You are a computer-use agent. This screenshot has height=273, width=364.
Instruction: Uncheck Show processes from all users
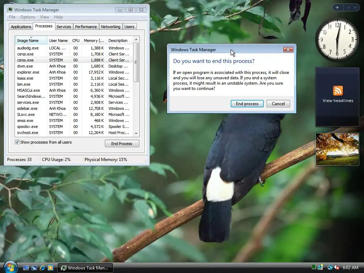(x=17, y=142)
